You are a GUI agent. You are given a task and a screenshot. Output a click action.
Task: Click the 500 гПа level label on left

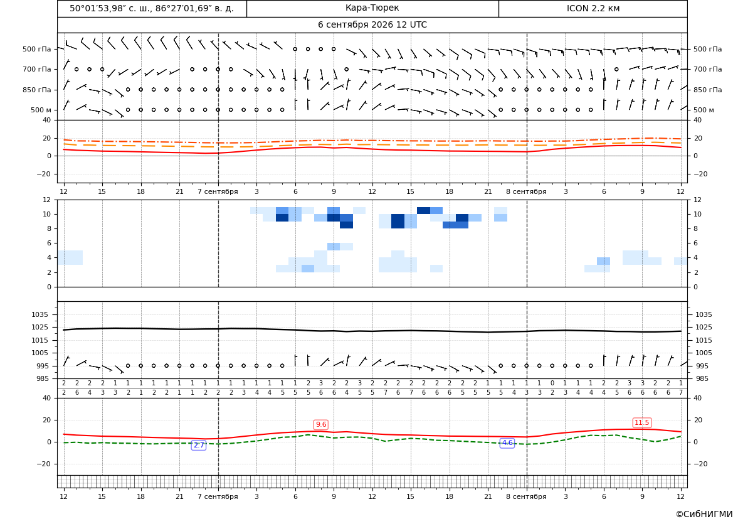(37, 49)
